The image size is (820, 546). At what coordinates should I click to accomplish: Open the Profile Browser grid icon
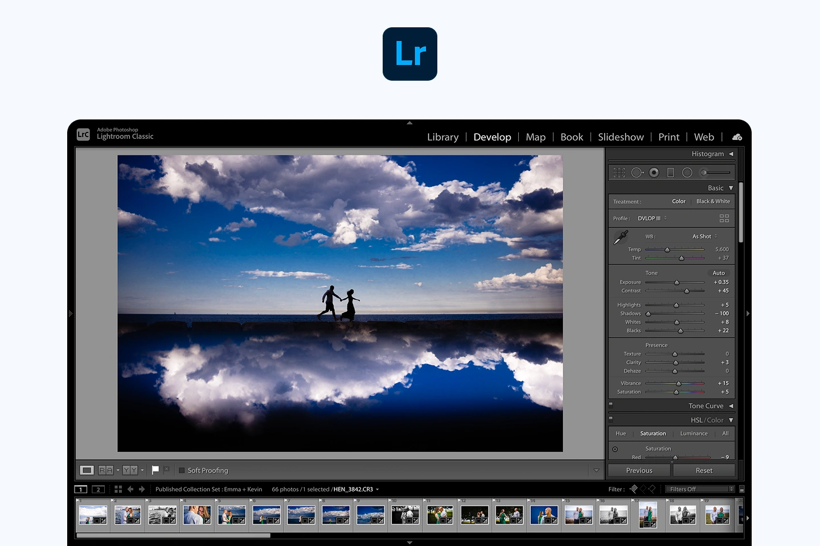(724, 218)
